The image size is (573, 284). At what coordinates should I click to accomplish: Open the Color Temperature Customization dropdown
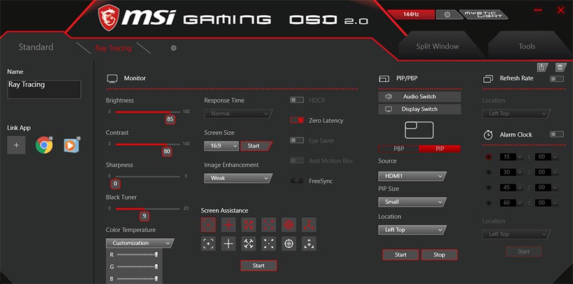140,243
